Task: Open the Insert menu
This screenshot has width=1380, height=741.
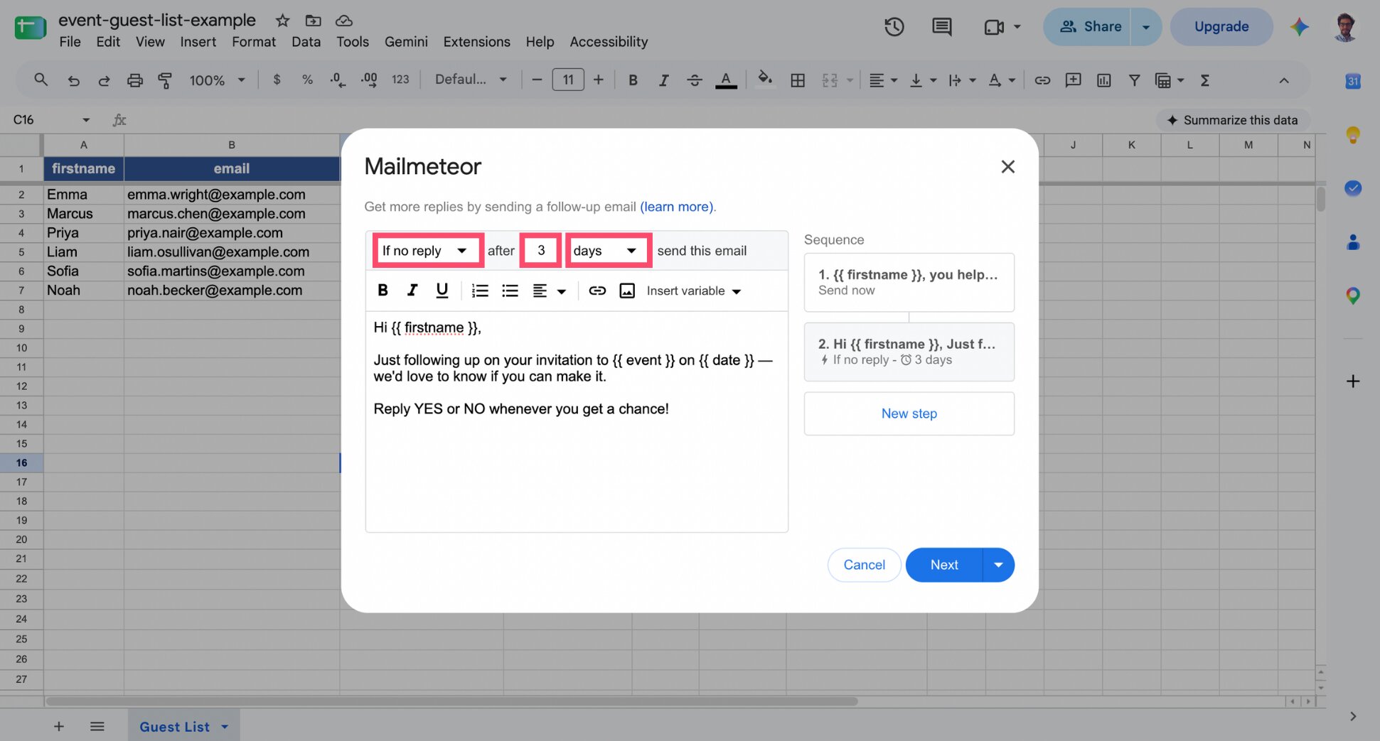Action: pos(198,42)
